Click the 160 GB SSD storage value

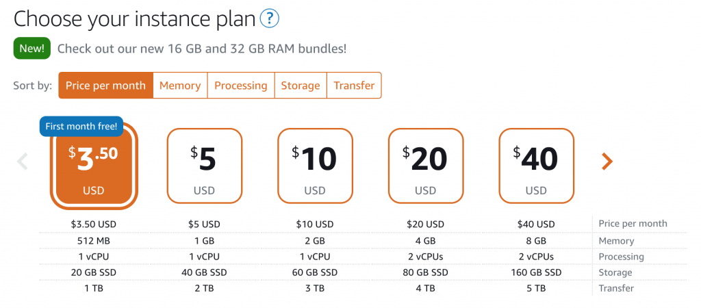536,272
